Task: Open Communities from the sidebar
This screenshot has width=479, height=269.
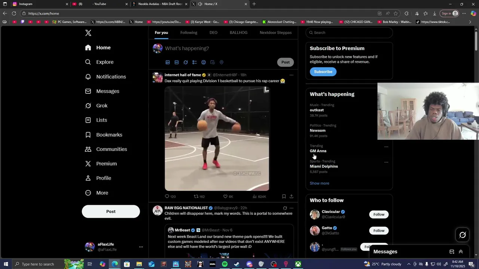Action: [106, 149]
